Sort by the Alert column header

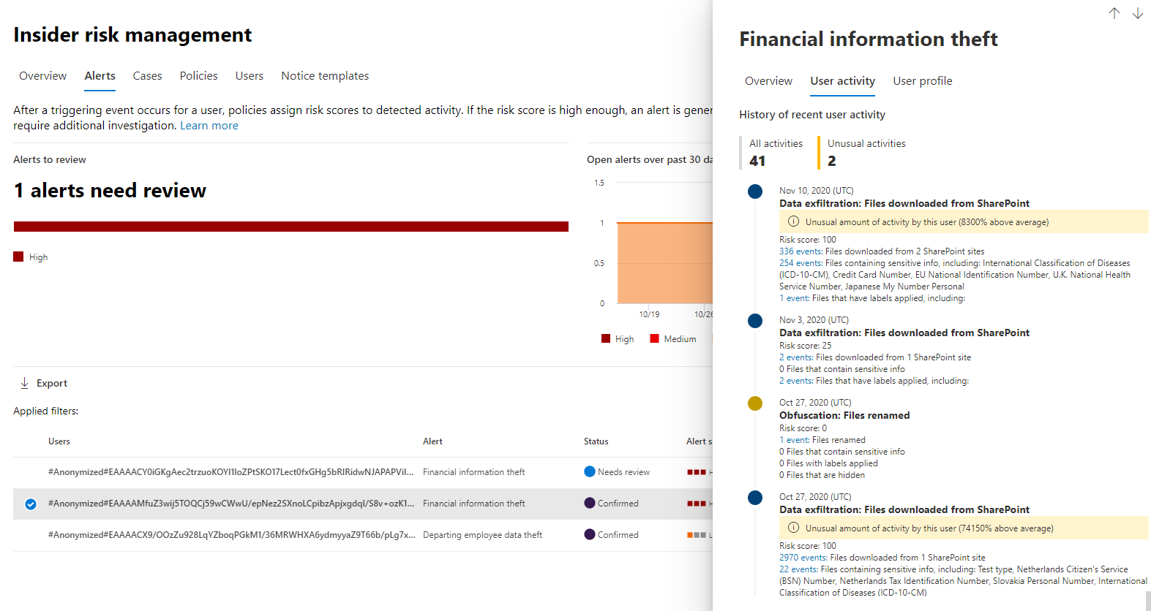click(x=432, y=441)
